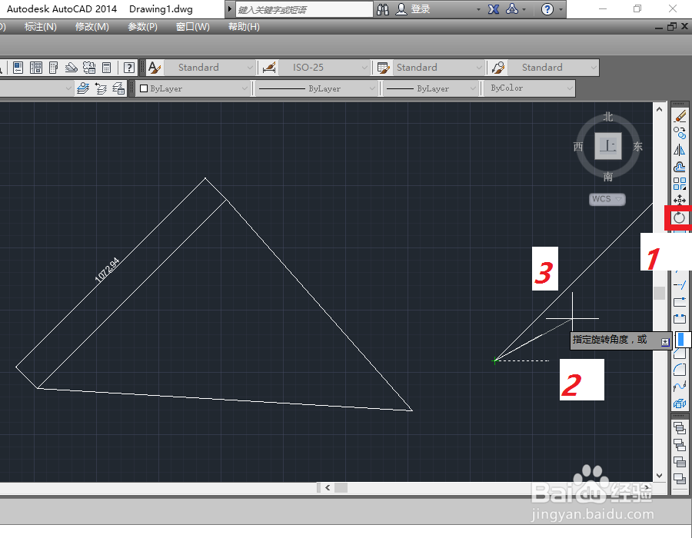
Task: Expand the layer selector dropdown arrow
Action: [x=68, y=88]
